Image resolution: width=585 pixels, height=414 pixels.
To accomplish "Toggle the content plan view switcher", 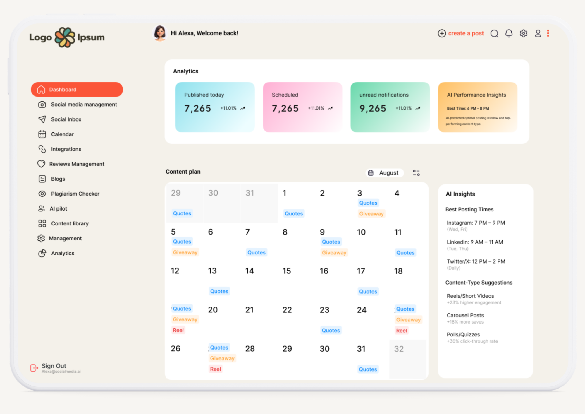I will click(416, 173).
